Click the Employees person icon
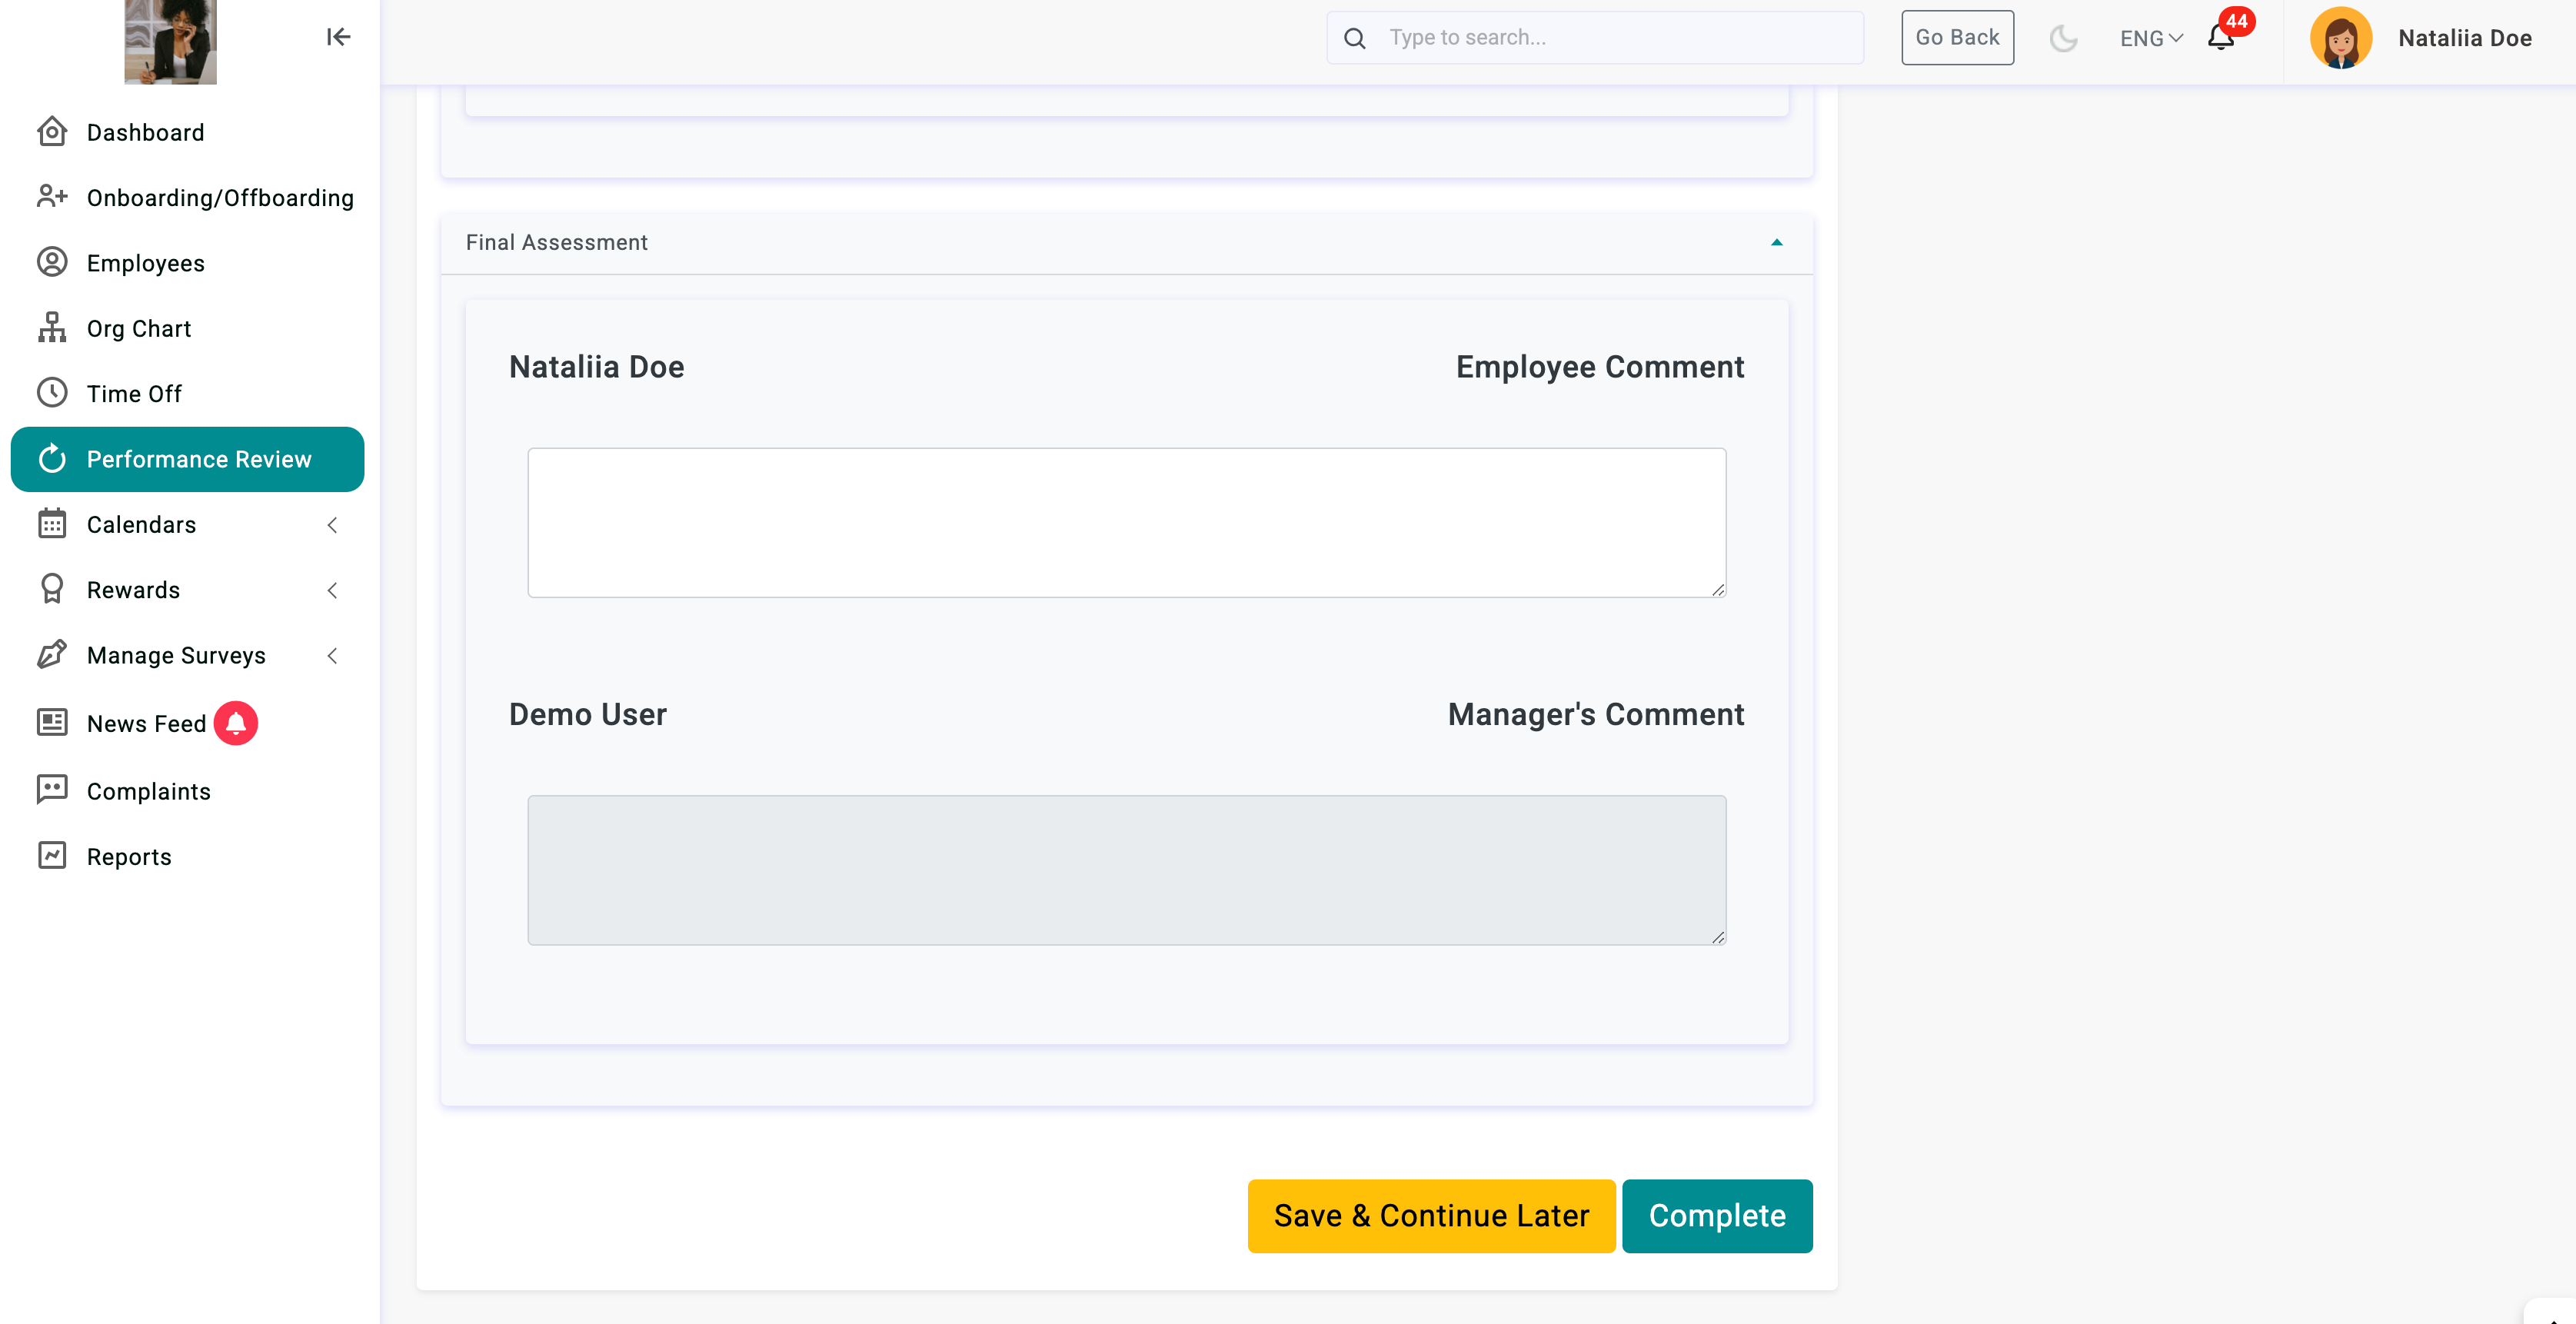Image resolution: width=2576 pixels, height=1324 pixels. (x=52, y=262)
